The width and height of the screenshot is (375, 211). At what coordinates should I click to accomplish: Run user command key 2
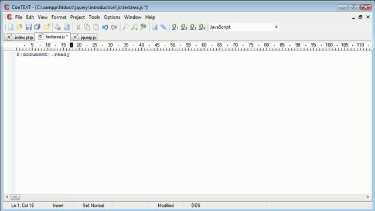(x=184, y=27)
